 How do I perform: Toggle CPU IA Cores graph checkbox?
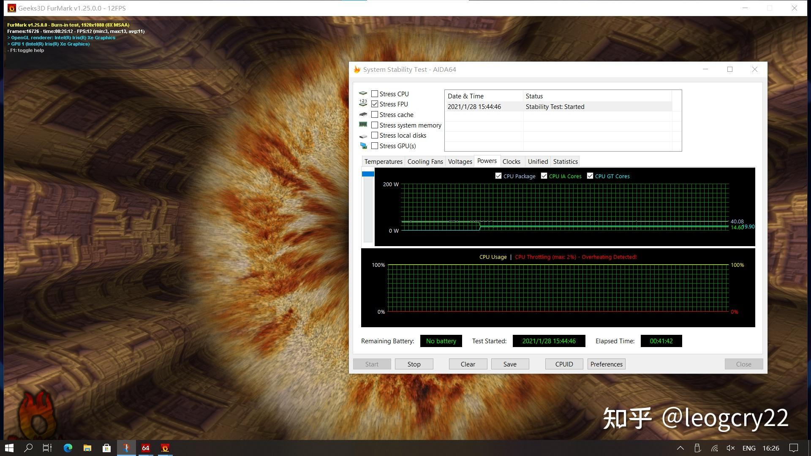click(544, 176)
